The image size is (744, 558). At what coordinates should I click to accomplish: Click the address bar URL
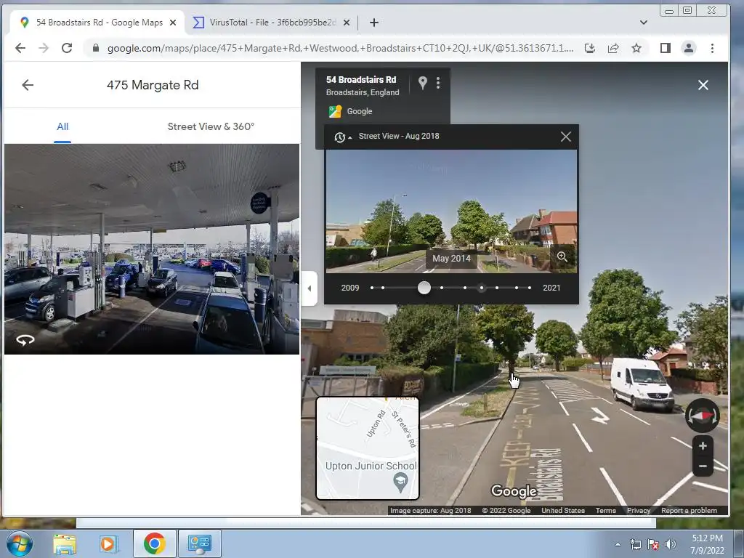click(340, 48)
